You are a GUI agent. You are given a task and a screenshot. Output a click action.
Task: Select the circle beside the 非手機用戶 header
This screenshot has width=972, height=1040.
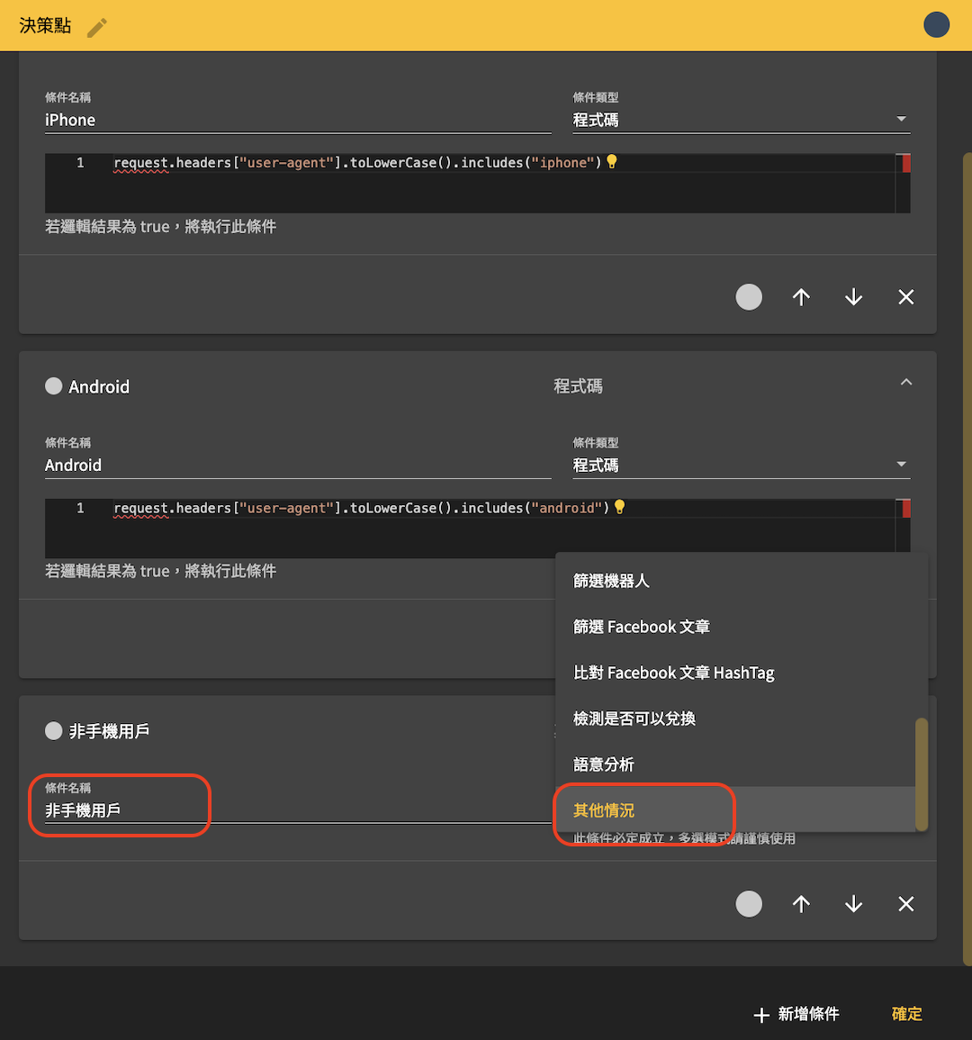tap(54, 731)
